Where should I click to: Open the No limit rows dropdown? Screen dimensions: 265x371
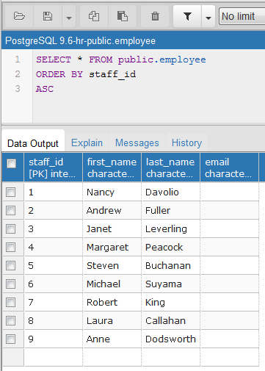point(242,16)
